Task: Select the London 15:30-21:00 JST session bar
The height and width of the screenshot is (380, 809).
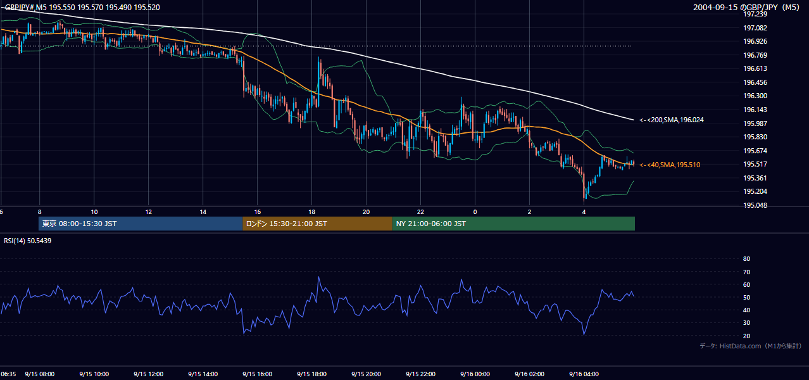Action: coord(317,224)
